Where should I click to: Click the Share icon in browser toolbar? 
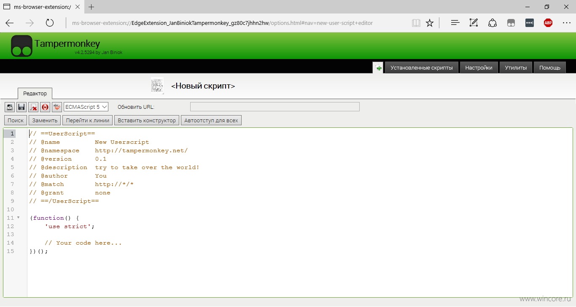(493, 23)
